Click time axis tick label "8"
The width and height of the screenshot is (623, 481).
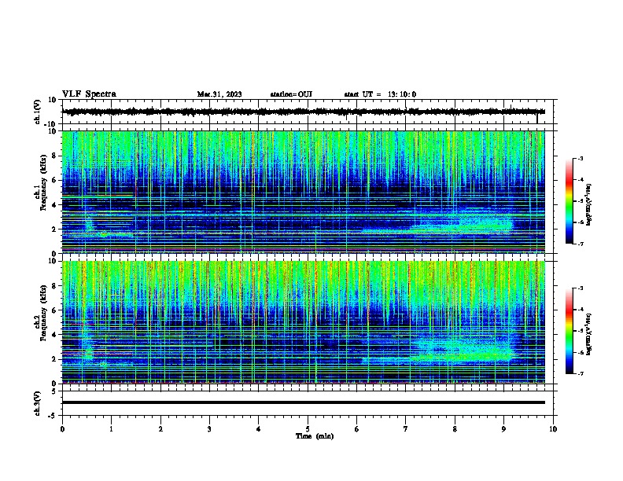coord(455,429)
